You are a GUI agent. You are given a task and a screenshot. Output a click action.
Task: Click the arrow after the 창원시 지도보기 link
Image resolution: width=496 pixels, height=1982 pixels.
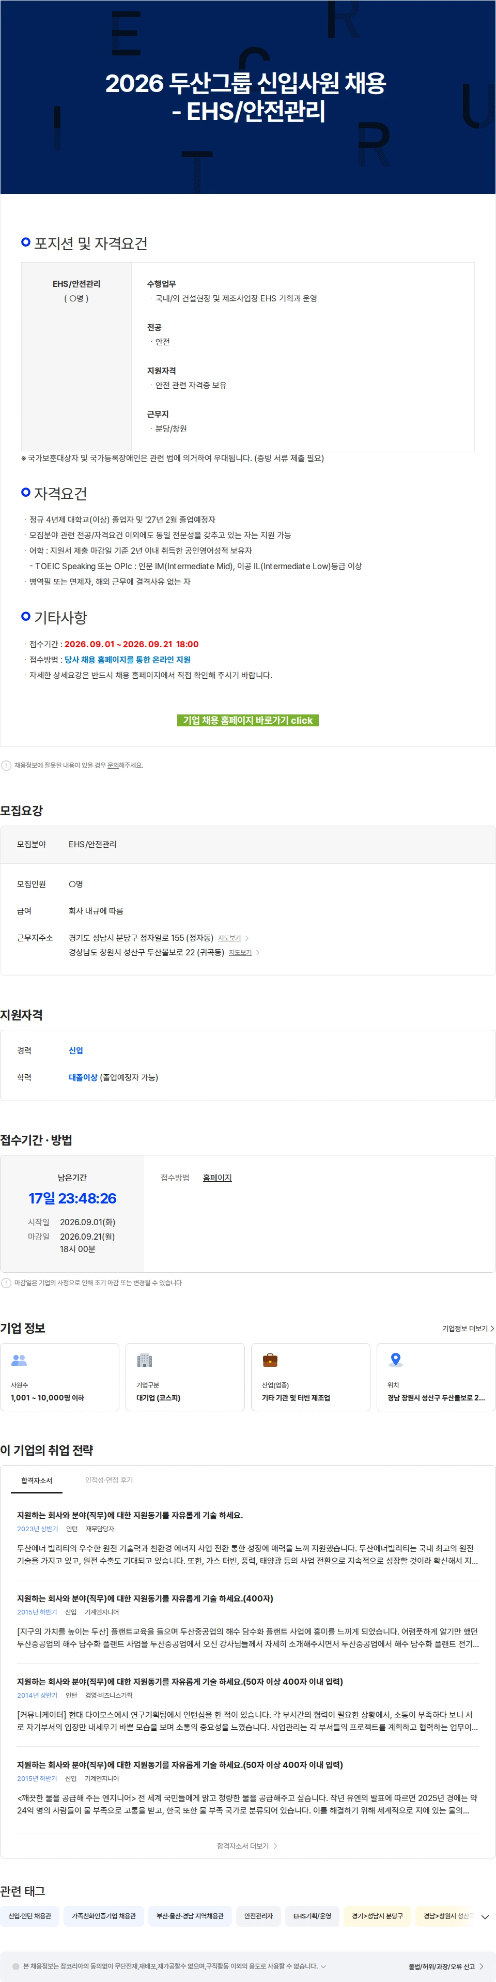(x=258, y=953)
